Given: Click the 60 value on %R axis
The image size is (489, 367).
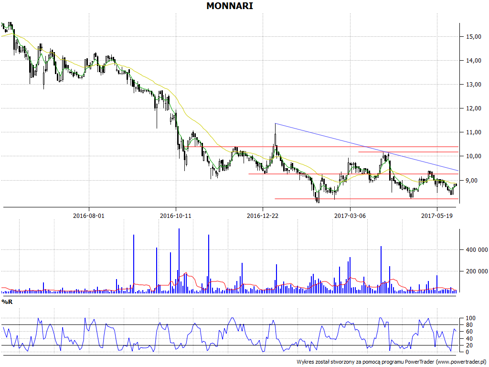Looking at the screenshot, I should coord(470,332).
